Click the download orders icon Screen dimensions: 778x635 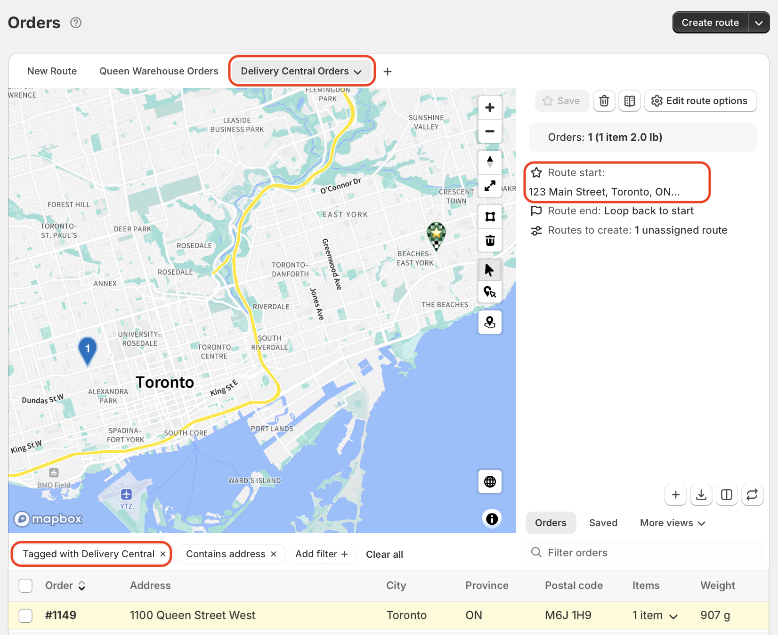pos(701,495)
